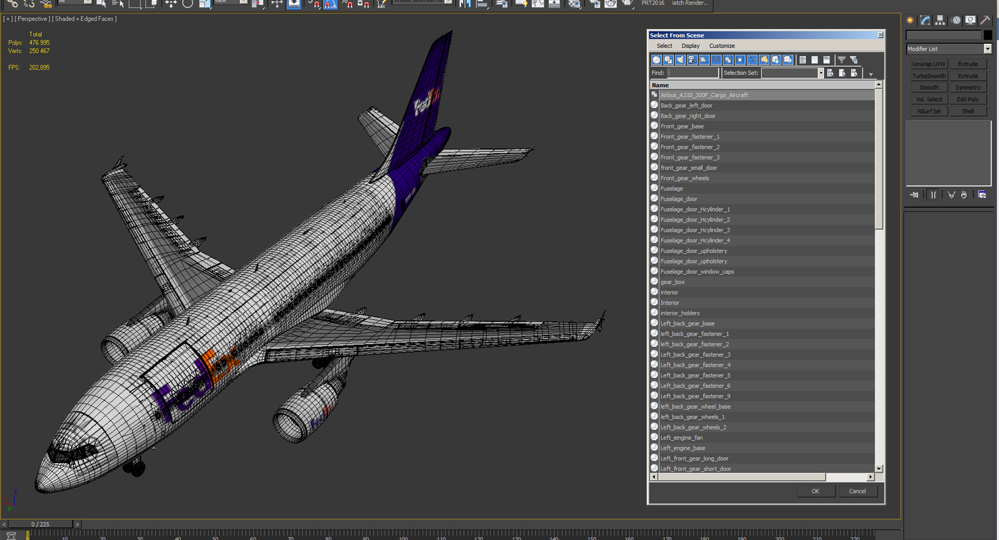Click the Select All icon in dialog
Screen dimensions: 999x540
(x=803, y=60)
